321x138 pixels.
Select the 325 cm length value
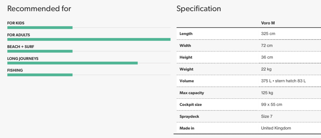[x=268, y=34]
